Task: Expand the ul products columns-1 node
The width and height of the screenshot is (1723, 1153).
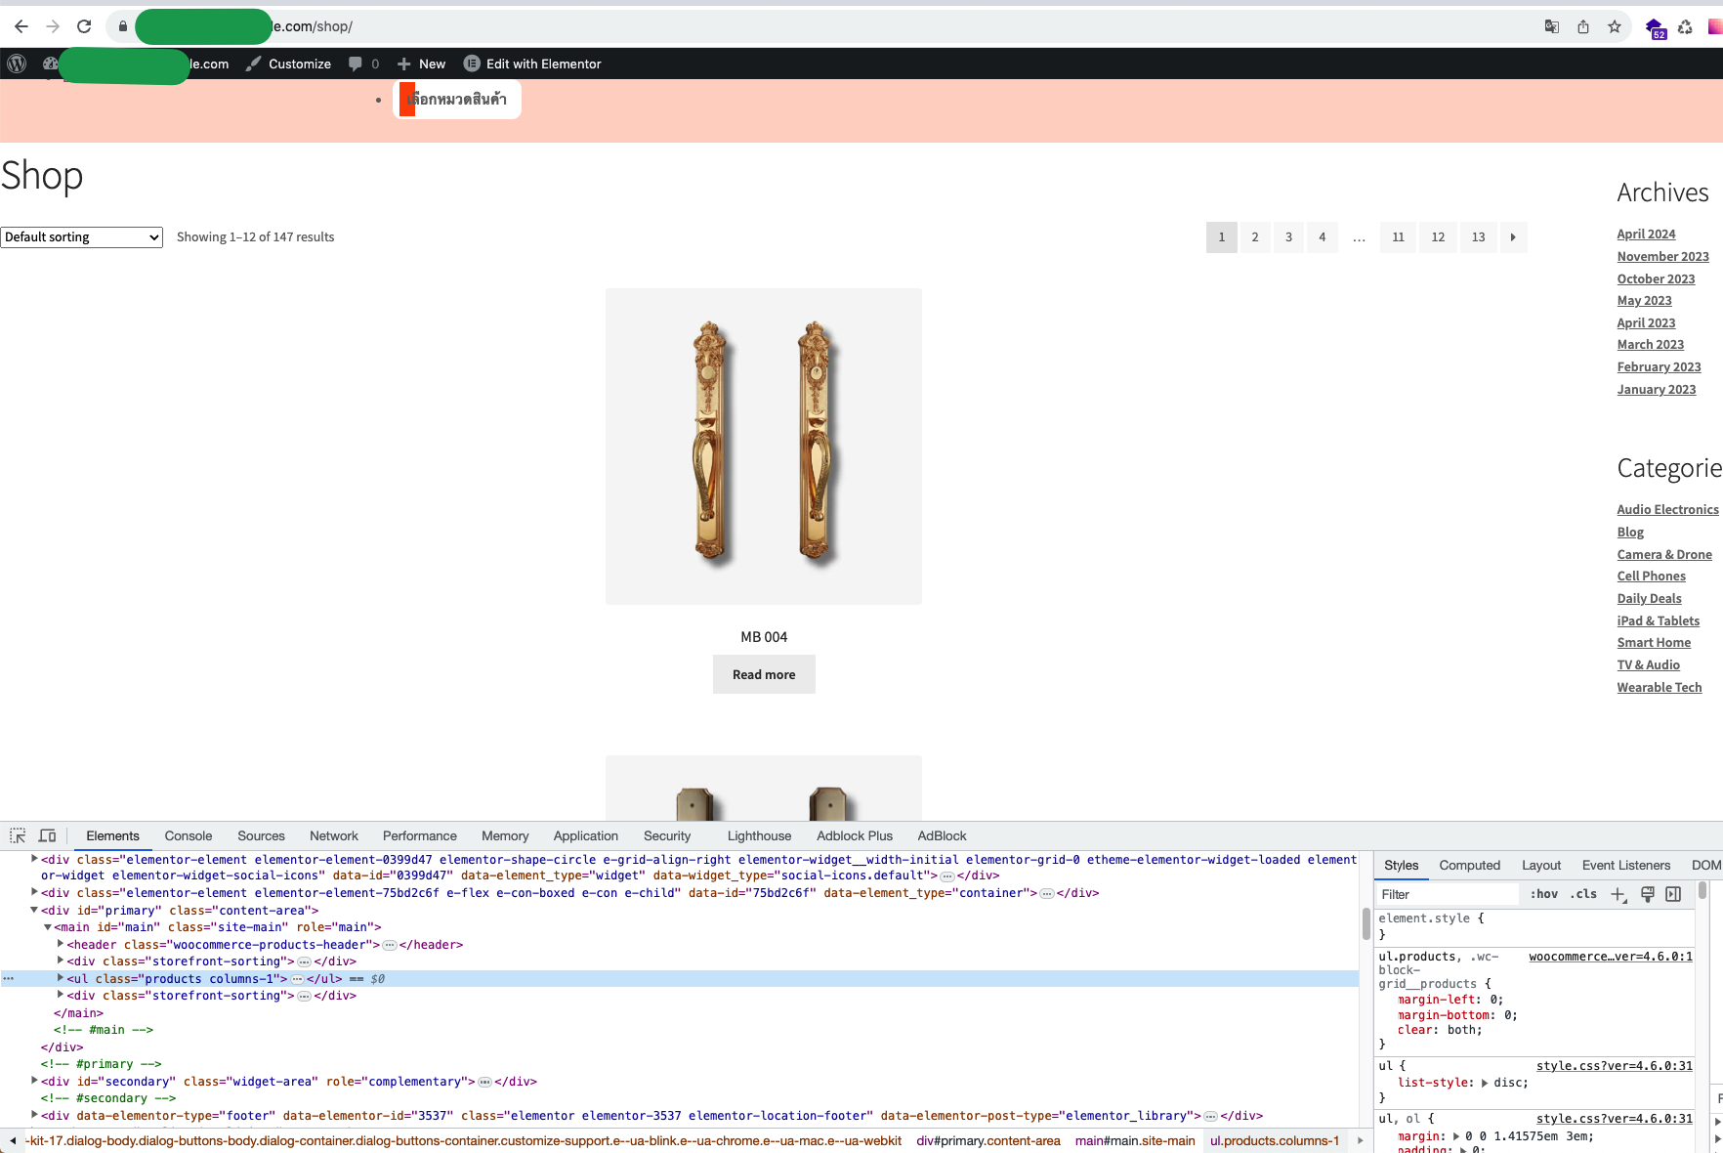Action: 61,978
